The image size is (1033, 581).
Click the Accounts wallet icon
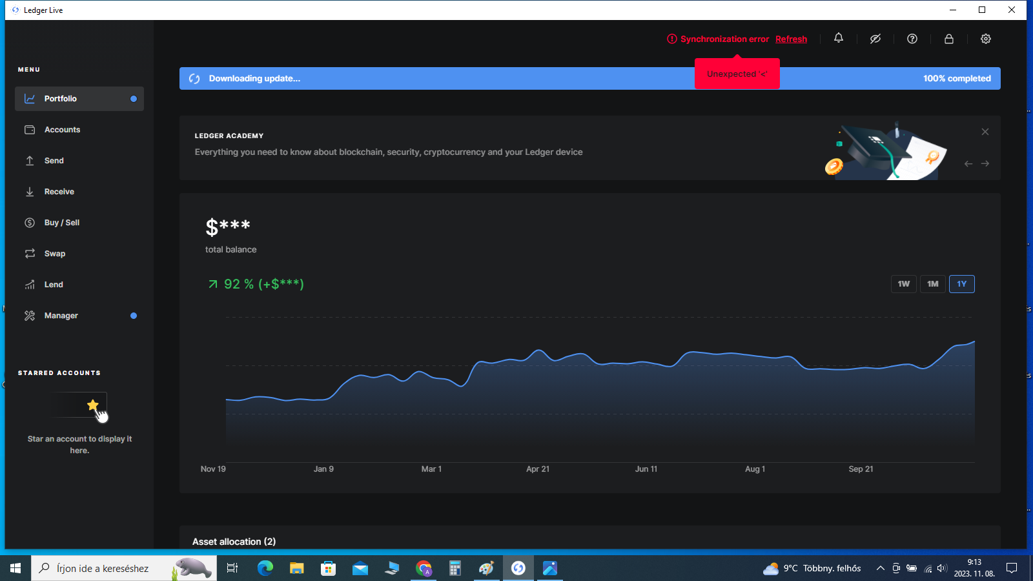(30, 130)
